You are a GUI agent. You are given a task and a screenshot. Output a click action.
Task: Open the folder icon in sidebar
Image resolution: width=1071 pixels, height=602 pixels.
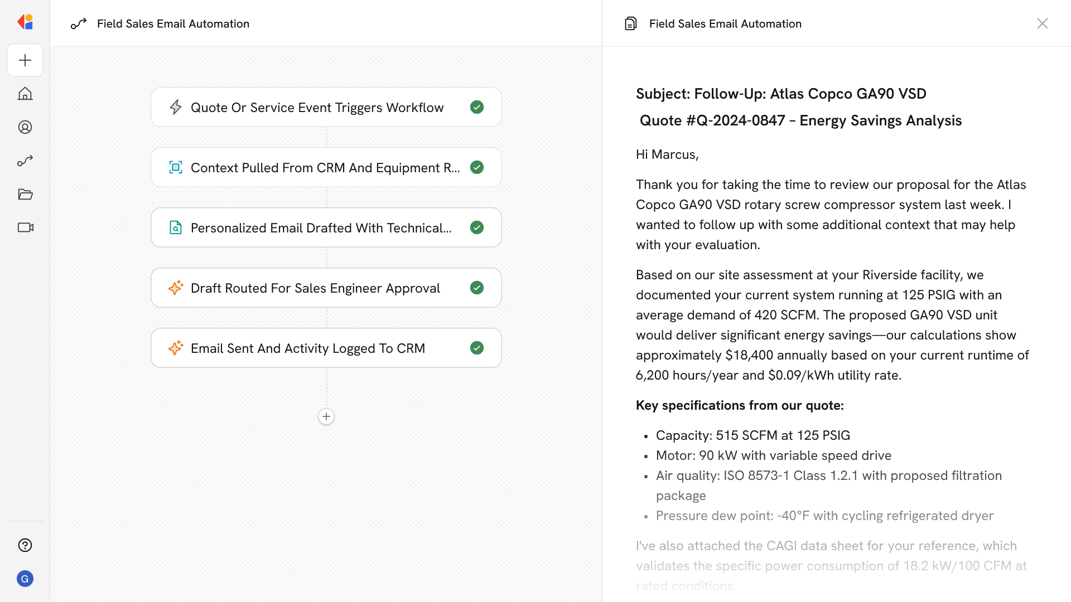(x=25, y=194)
